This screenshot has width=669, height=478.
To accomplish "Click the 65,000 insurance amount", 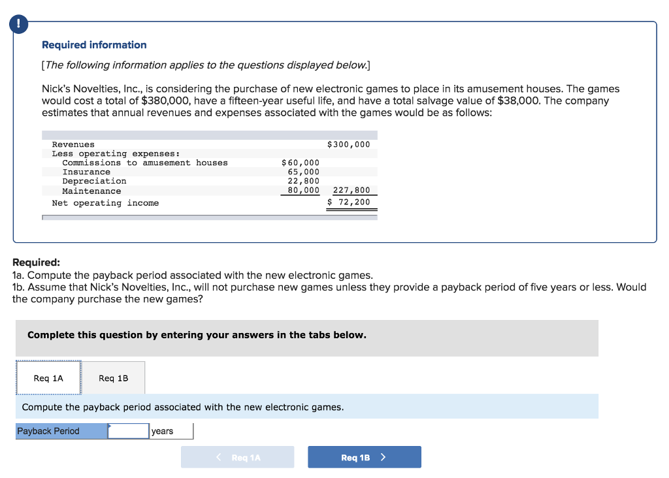I will [x=303, y=172].
